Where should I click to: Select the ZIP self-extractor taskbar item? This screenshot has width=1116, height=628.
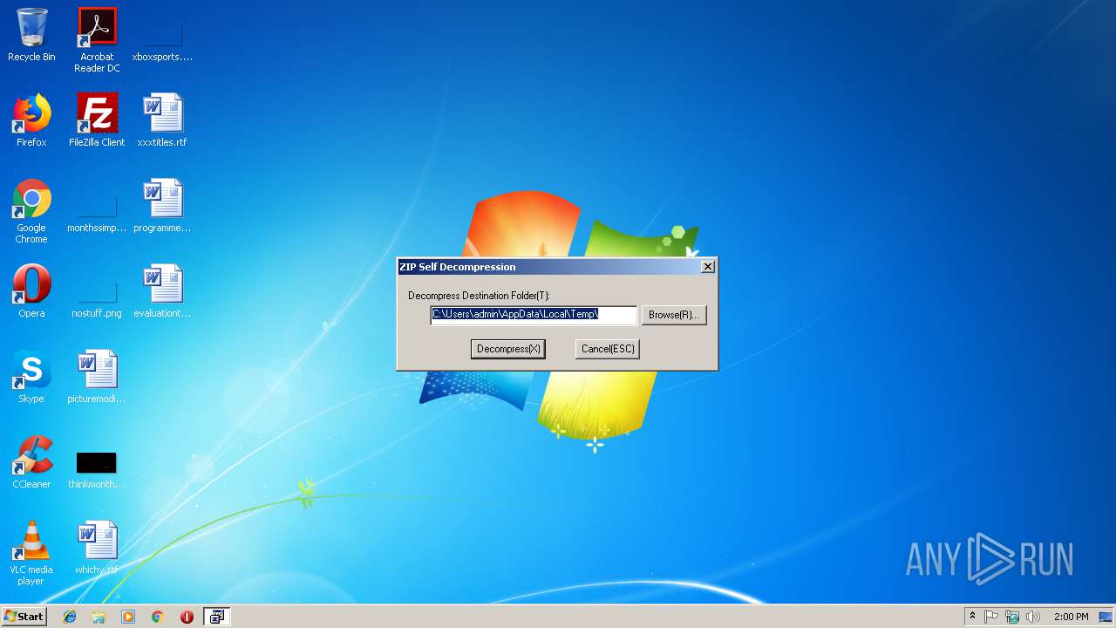pyautogui.click(x=216, y=617)
